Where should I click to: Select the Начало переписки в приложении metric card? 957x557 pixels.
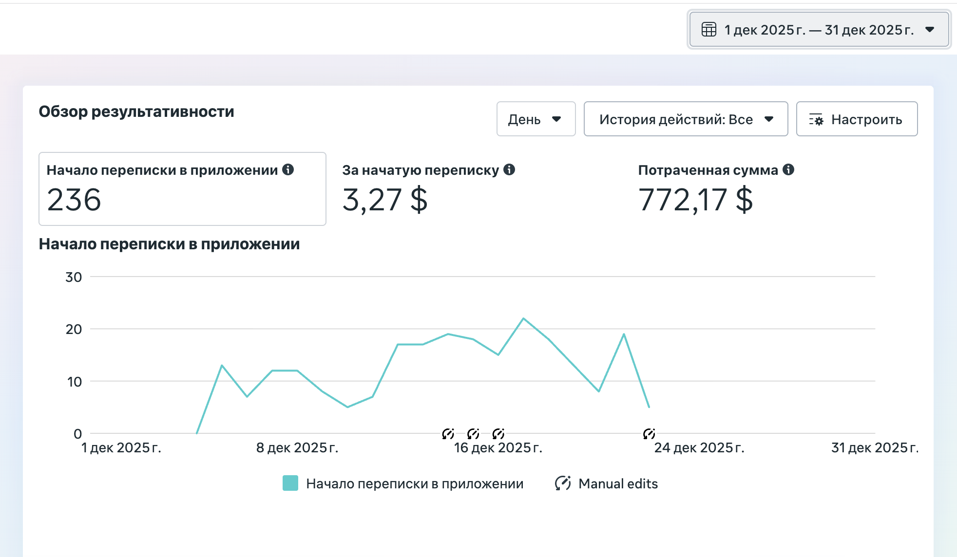(x=182, y=189)
